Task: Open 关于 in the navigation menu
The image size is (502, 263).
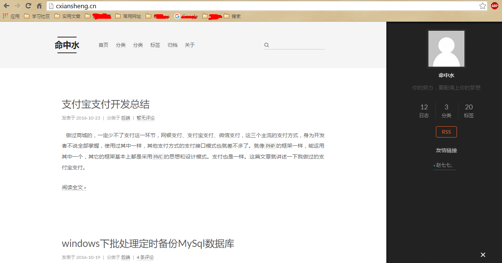Action: click(190, 45)
